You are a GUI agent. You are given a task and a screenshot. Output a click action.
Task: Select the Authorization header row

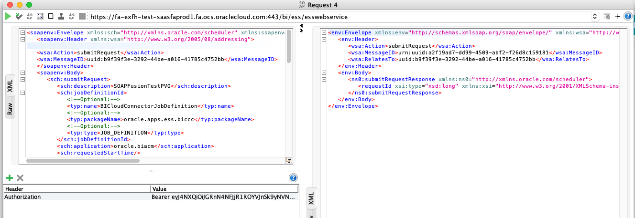pyautogui.click(x=77, y=197)
